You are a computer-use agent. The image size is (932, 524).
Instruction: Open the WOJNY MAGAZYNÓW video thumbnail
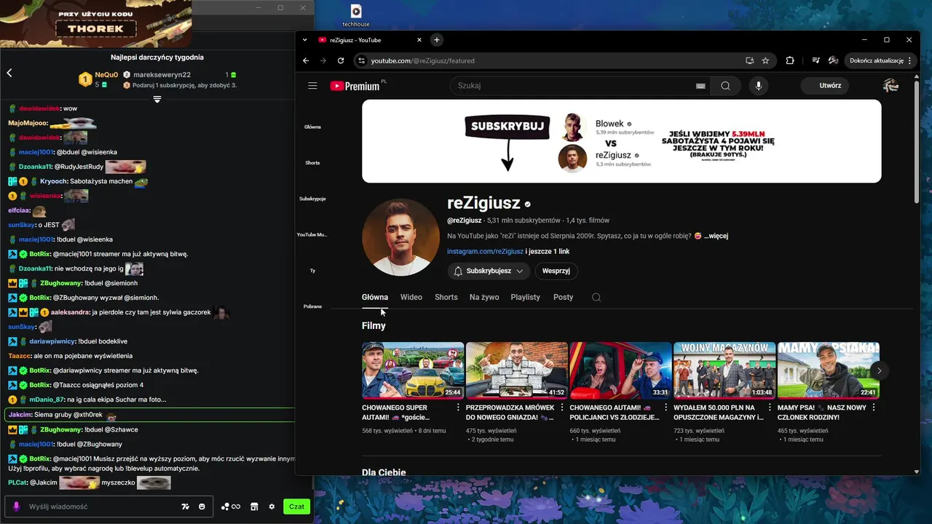pos(724,370)
